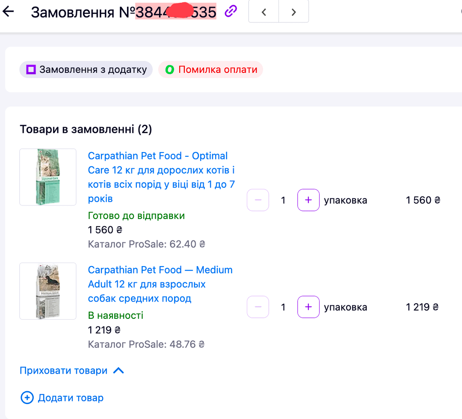Select the highlighted order number
This screenshot has width=462, height=419.
coord(176,12)
